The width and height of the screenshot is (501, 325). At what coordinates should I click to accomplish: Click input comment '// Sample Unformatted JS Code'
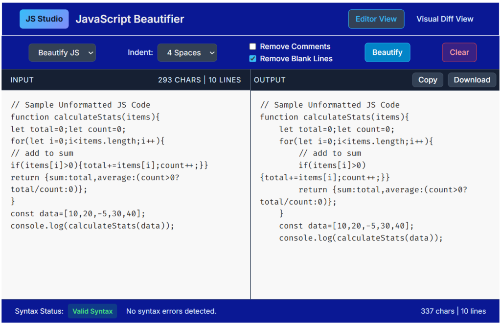click(81, 105)
